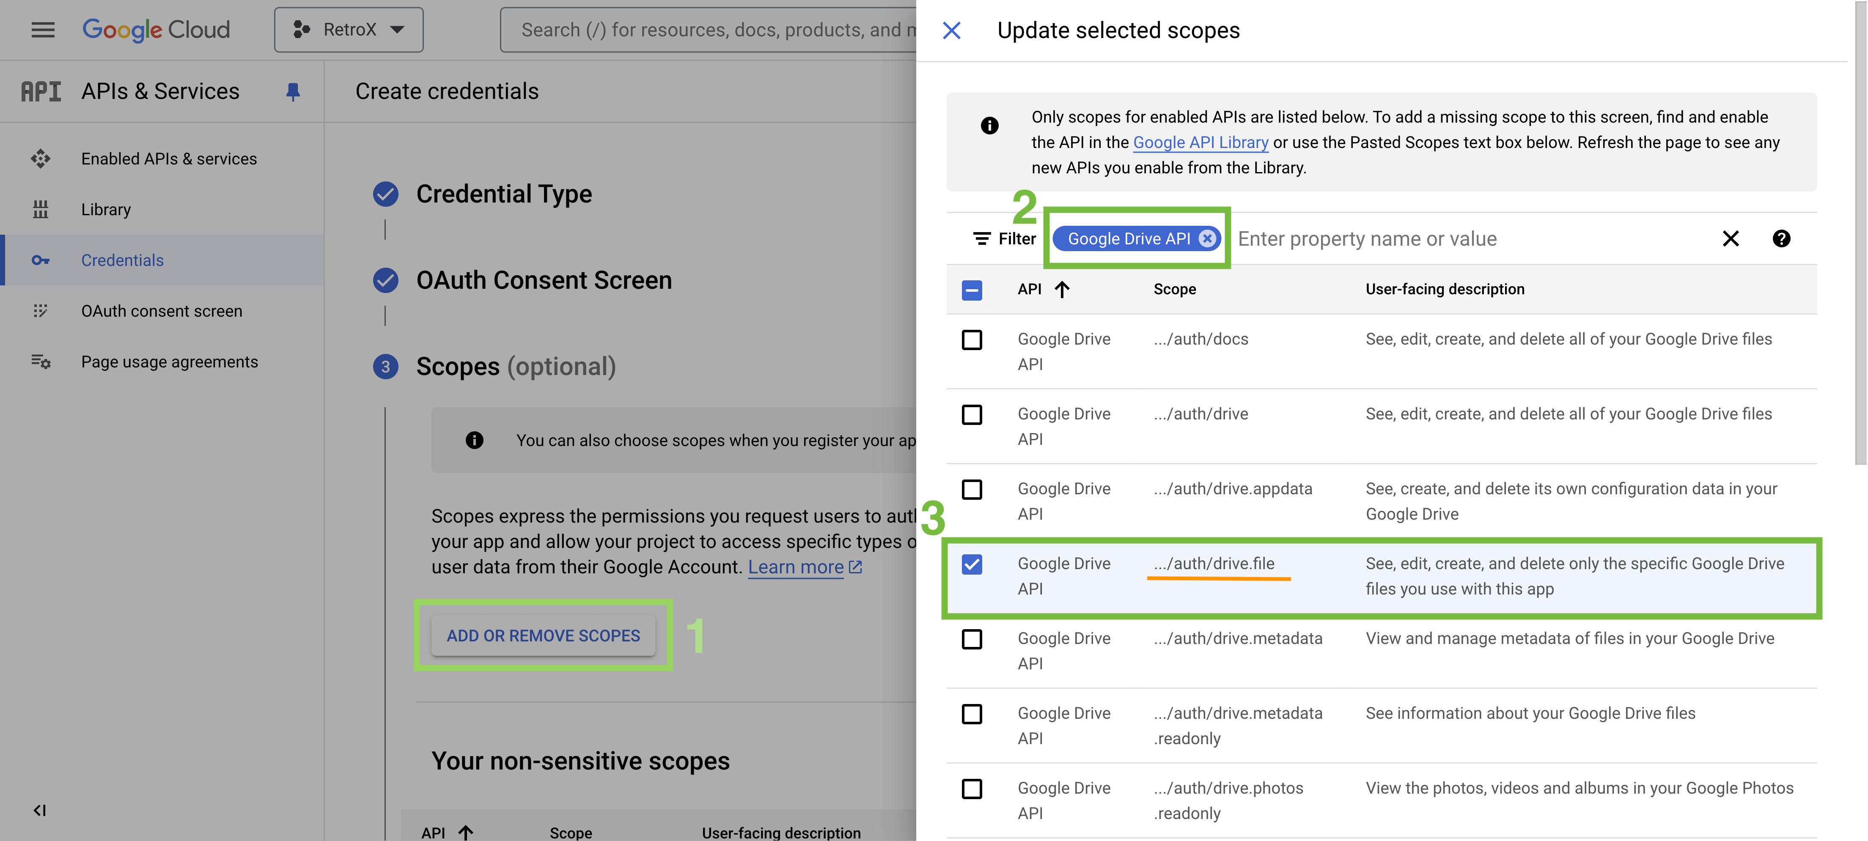The height and width of the screenshot is (841, 1868).
Task: Toggle the select-all scopes header checkbox
Action: (x=972, y=291)
